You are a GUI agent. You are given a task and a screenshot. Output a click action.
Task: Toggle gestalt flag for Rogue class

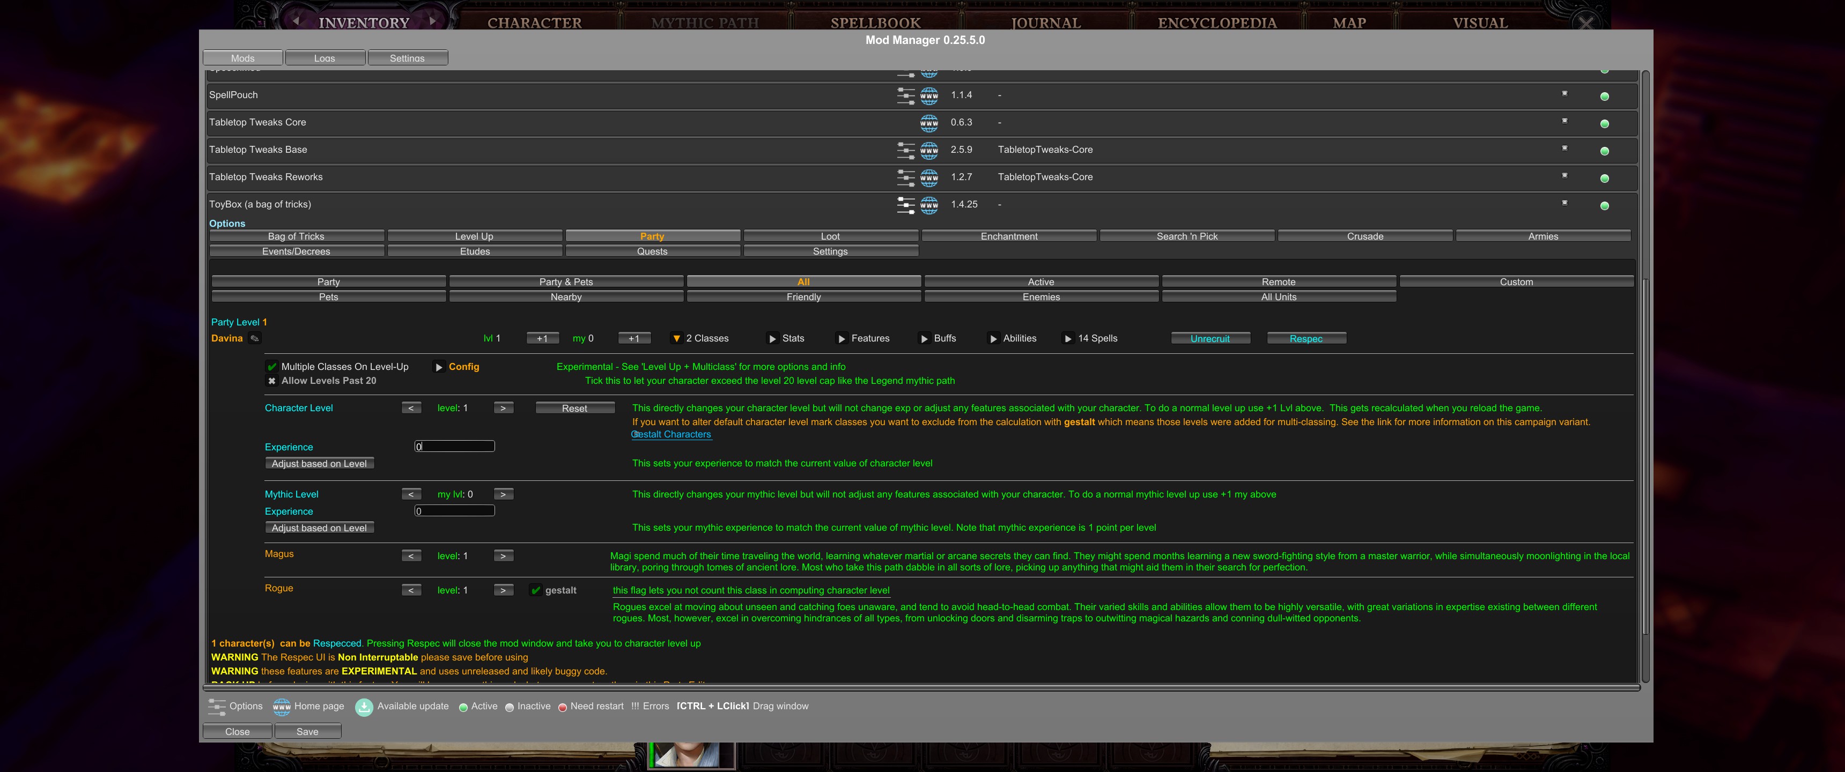536,591
